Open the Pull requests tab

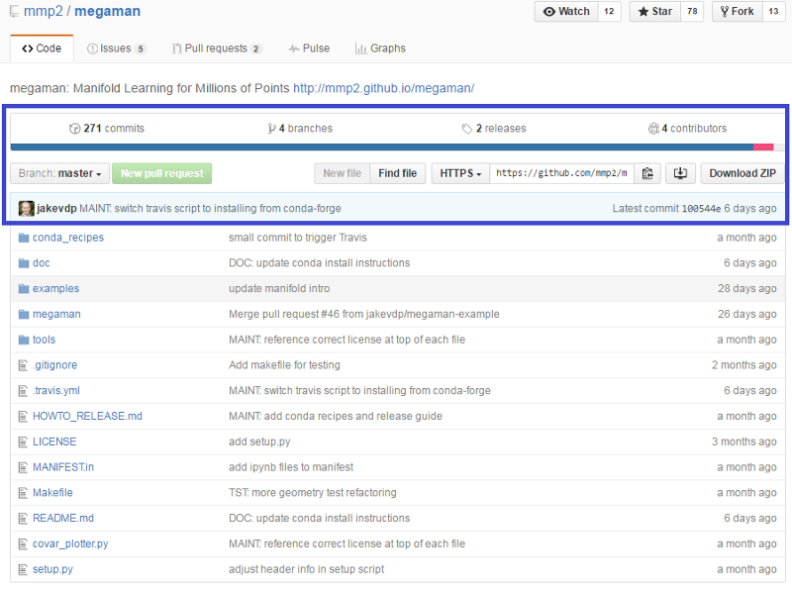tap(217, 49)
